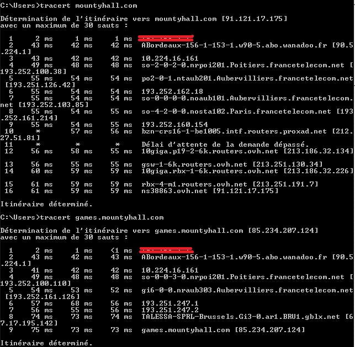355x347 pixels.
Task: Click the 'tracert games.mountyhall.com' command line
Action: (x=82, y=217)
